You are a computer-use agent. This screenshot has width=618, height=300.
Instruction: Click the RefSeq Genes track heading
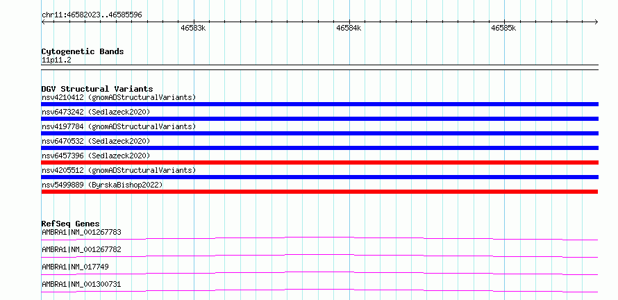(x=71, y=224)
